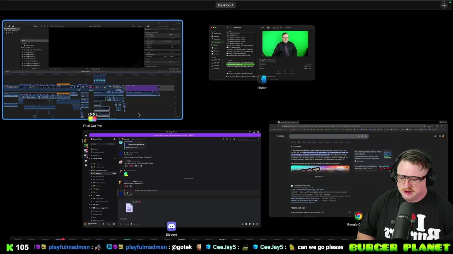Select the purple clip in Final Cut timeline
This screenshot has width=453, height=254.
pyautogui.click(x=142, y=88)
